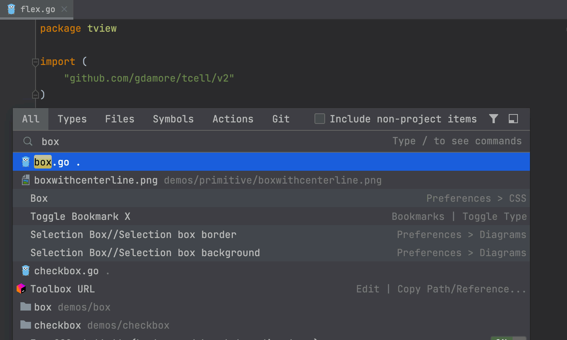Choose the Toggle Bookmark X action
Screen dimensions: 567x340
point(80,216)
